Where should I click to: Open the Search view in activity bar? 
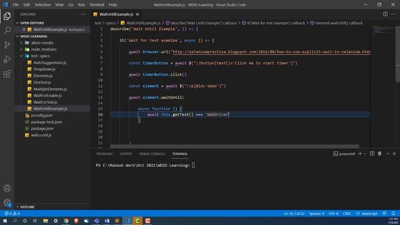coord(7,31)
